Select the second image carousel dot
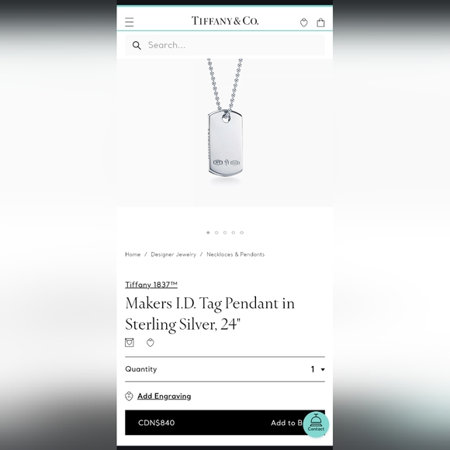Viewport: 450px width, 450px height. [216, 233]
